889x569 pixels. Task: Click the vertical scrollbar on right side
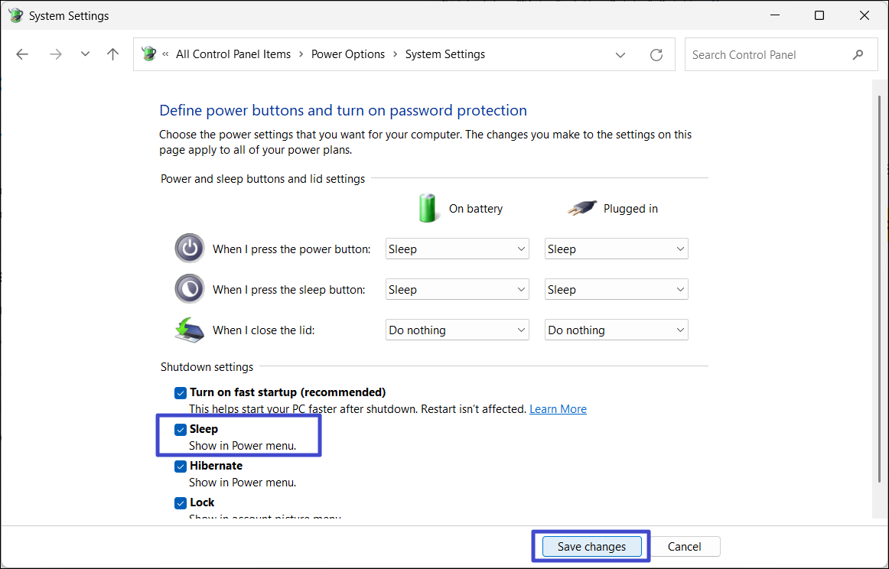877,298
